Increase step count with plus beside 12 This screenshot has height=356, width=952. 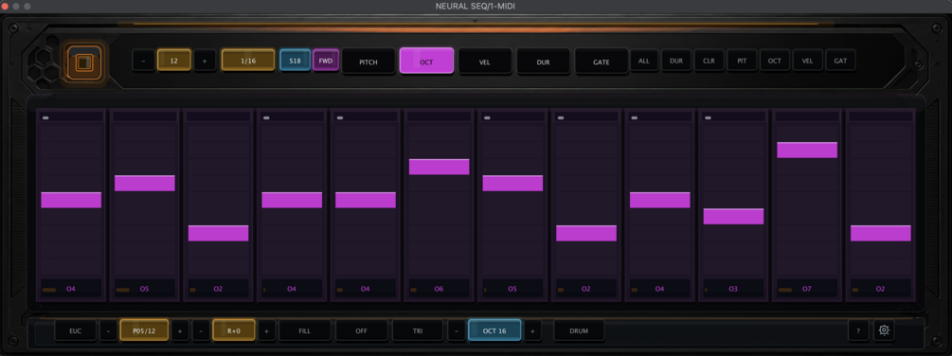pyautogui.click(x=205, y=61)
